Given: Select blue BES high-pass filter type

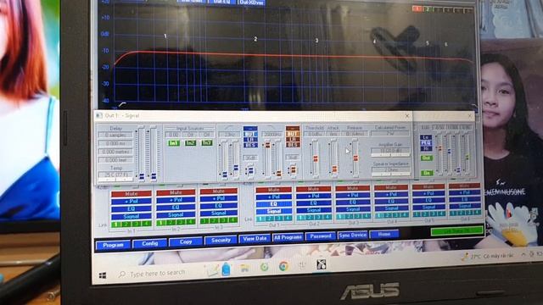Looking at the screenshot, I should tap(250, 145).
